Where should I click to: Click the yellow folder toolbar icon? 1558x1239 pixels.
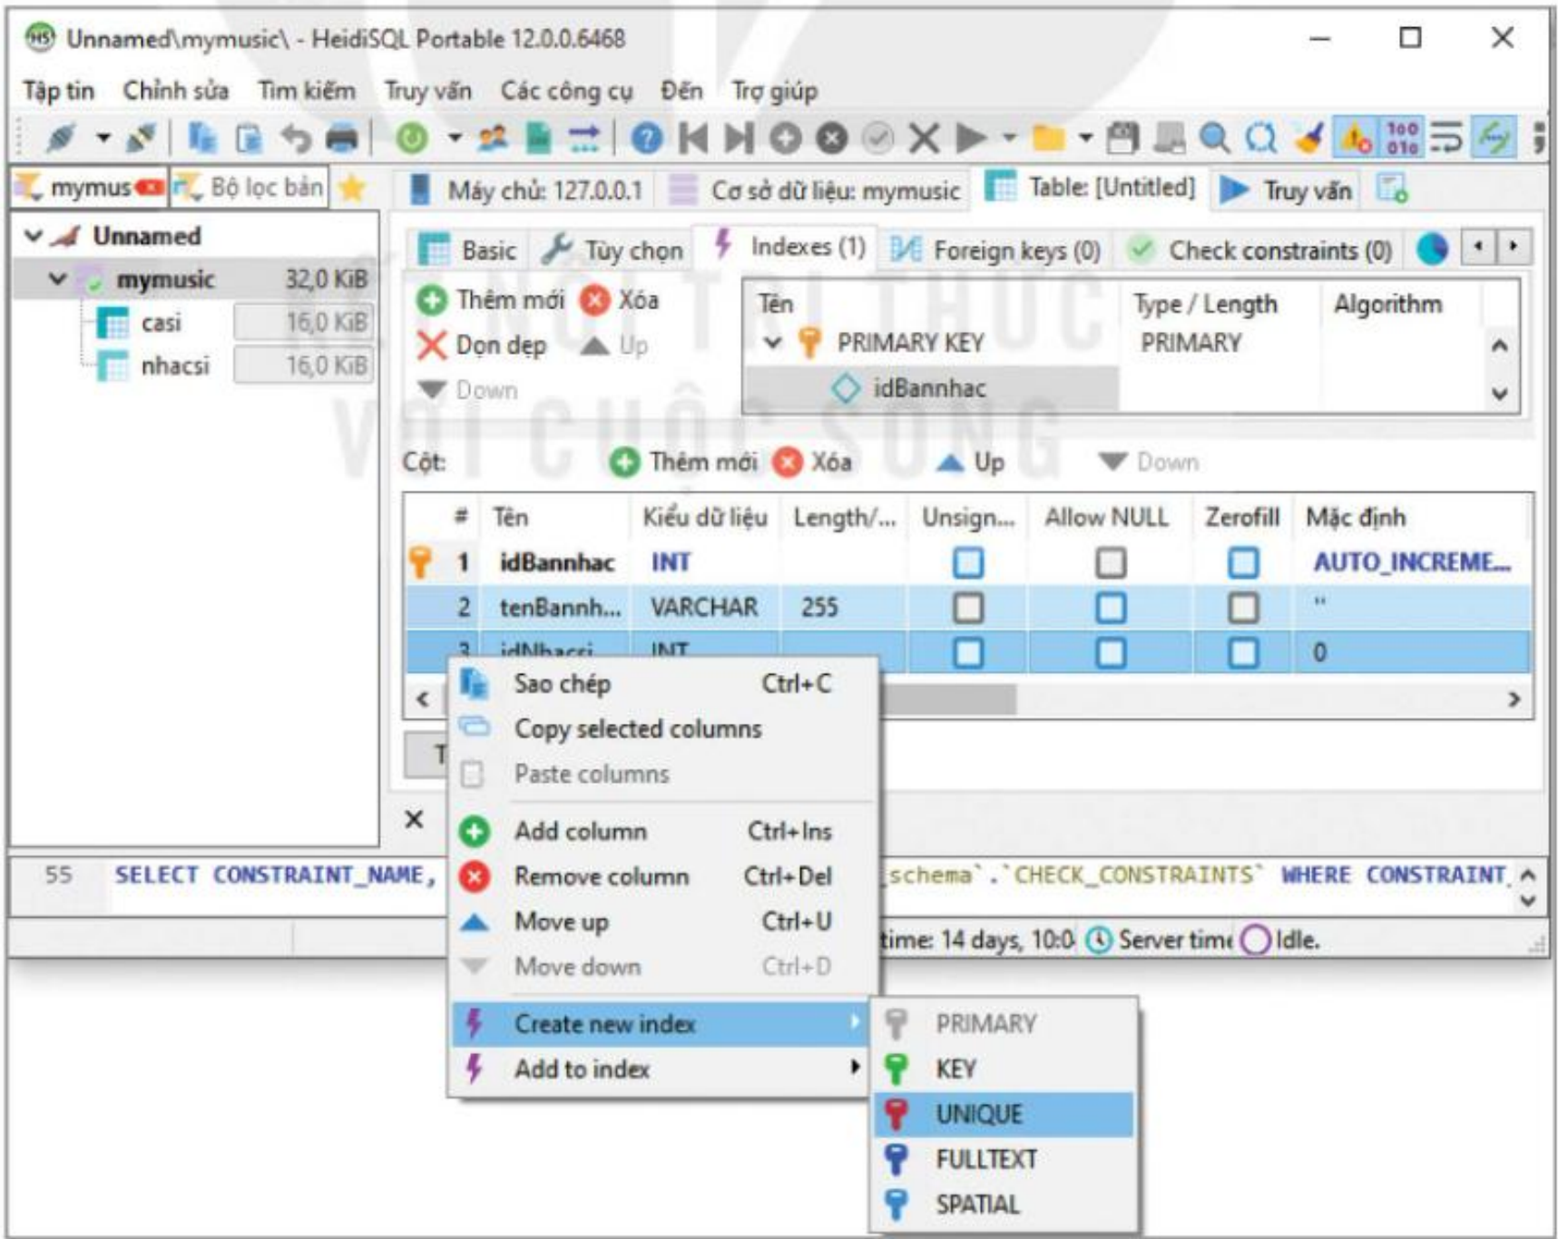tap(1048, 138)
